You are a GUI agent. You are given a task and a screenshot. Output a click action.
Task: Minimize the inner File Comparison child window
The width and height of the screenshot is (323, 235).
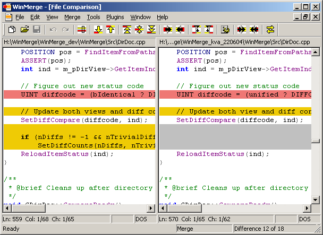tap(297, 17)
